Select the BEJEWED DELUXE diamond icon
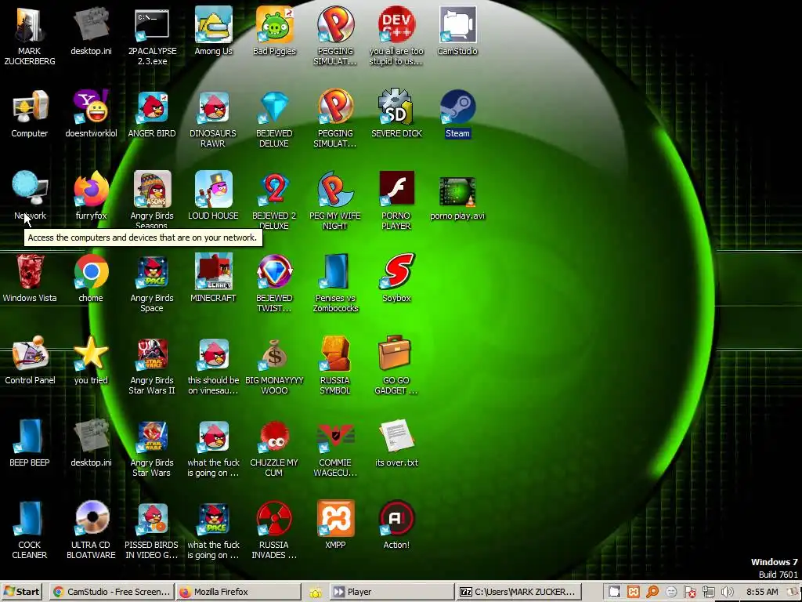Image resolution: width=802 pixels, height=602 pixels. coord(275,107)
